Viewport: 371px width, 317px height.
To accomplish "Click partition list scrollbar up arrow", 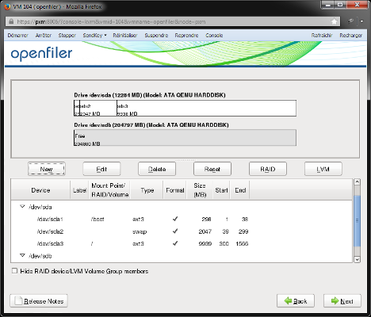I will pyautogui.click(x=357, y=181).
